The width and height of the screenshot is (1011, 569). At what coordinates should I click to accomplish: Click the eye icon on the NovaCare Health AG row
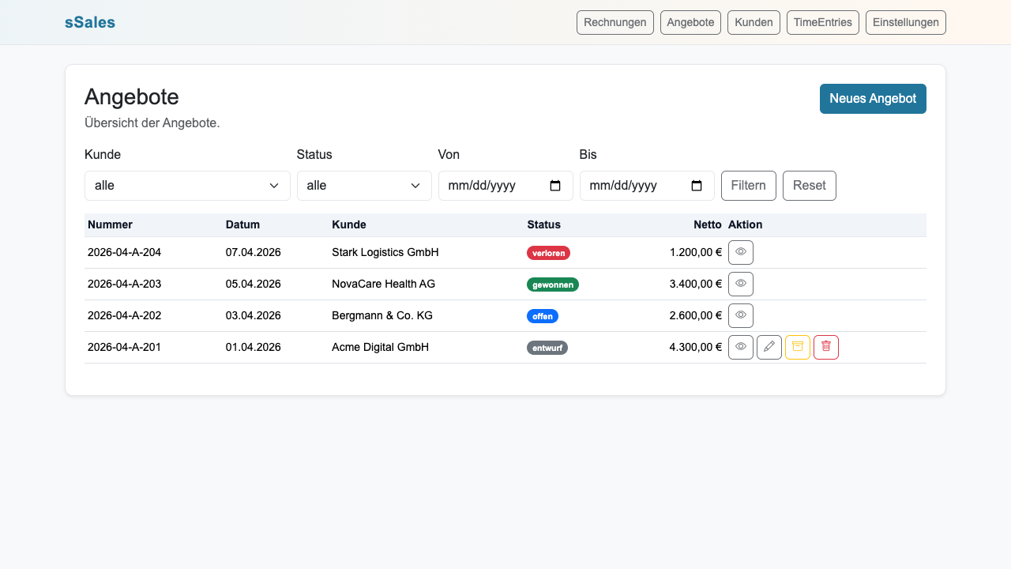pos(740,284)
